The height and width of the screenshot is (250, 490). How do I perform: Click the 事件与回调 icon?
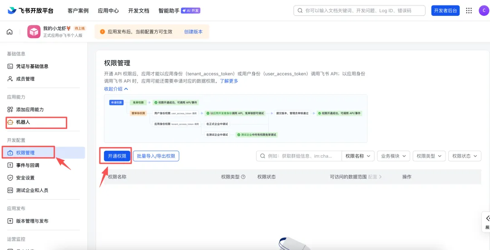[x=10, y=165]
